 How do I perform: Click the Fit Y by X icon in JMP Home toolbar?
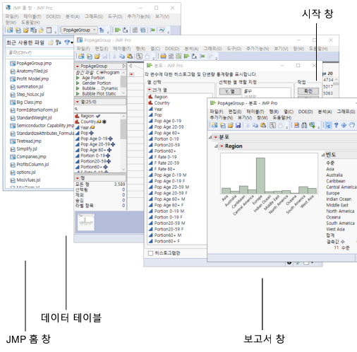click(x=126, y=30)
